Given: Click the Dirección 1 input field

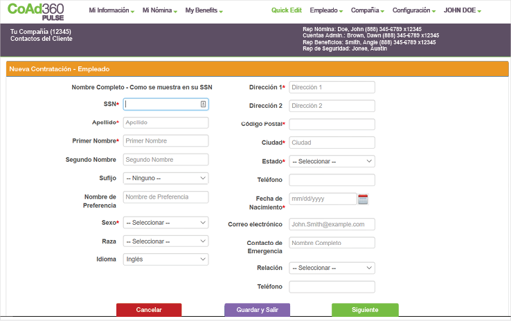Looking at the screenshot, I should tap(332, 87).
